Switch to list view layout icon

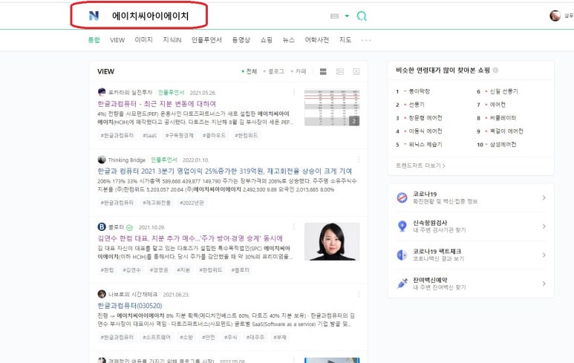(339, 71)
